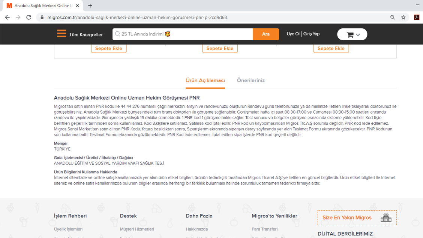The height and width of the screenshot is (238, 423).
Task: Click the first Sepete Ekle button
Action: coord(109,49)
